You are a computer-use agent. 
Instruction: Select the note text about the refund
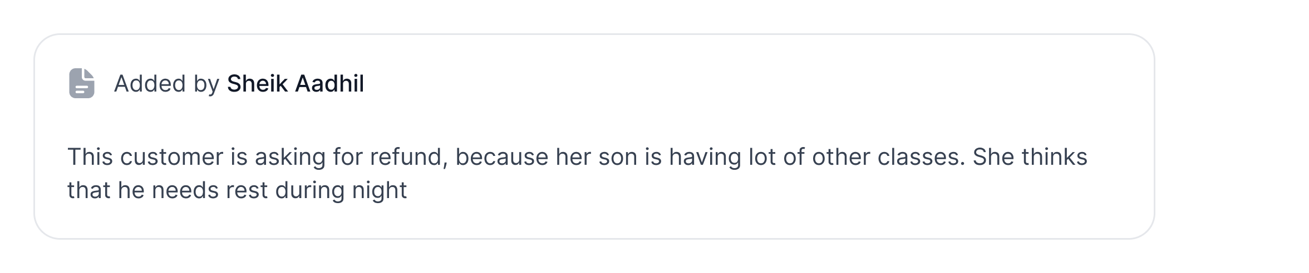coord(577,173)
